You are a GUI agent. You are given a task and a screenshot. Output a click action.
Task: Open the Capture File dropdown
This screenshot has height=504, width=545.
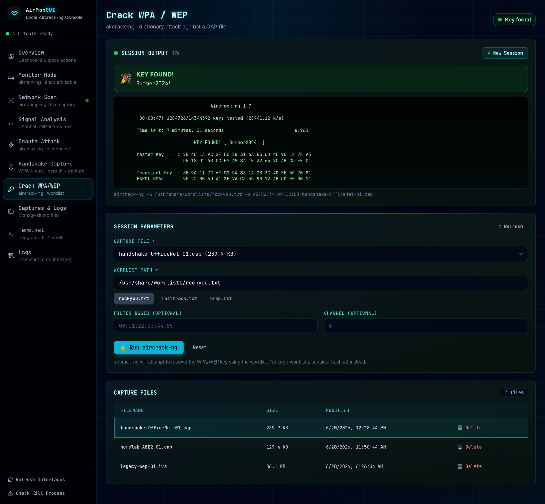(x=321, y=254)
